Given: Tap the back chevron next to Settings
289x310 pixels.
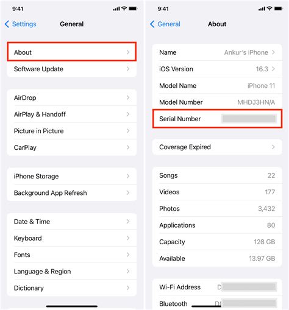Looking at the screenshot, I should pos(7,24).
